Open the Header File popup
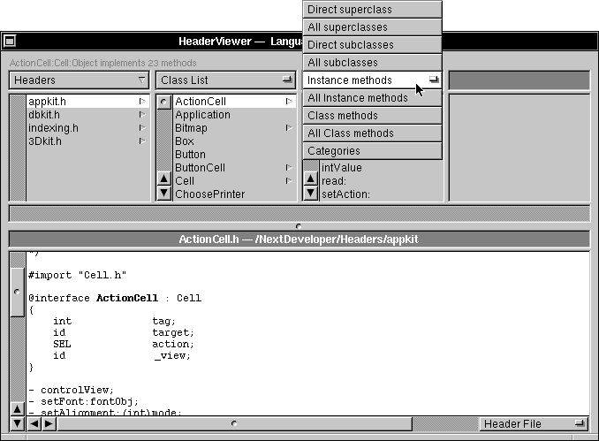 [534, 423]
